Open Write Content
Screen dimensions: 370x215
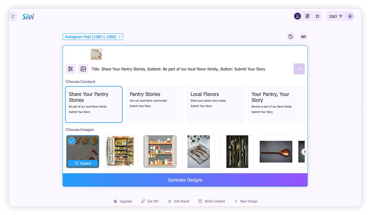[212, 201]
